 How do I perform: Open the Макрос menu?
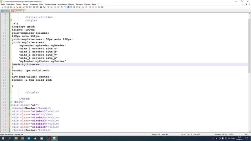(71, 4)
